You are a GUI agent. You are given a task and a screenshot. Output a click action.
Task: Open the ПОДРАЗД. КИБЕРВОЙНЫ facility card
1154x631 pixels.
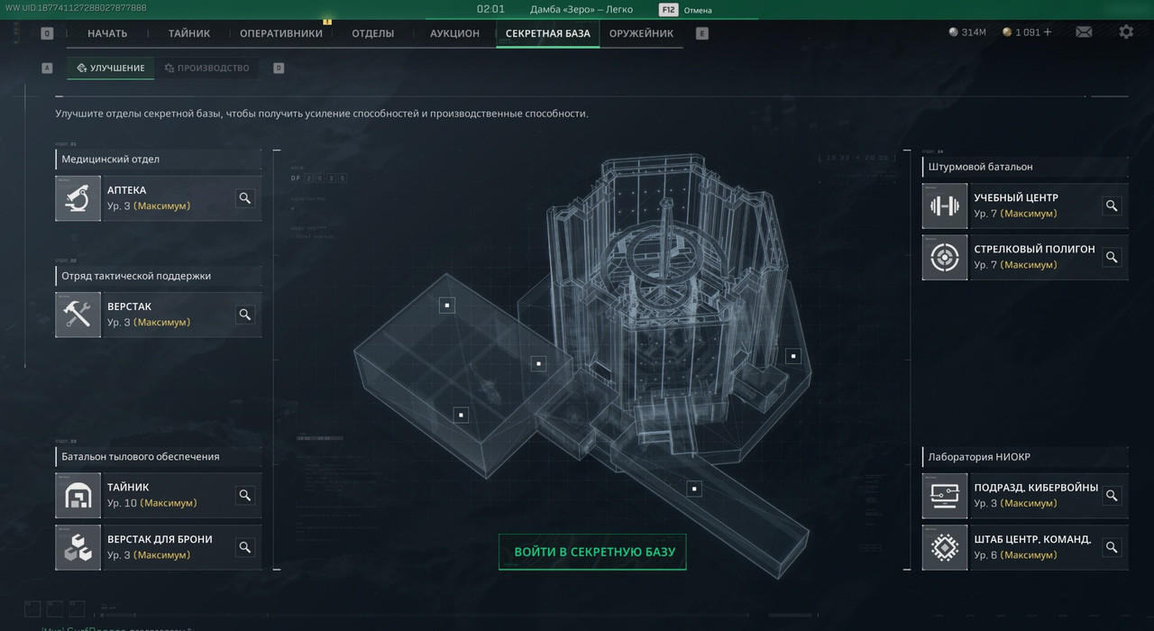1025,496
